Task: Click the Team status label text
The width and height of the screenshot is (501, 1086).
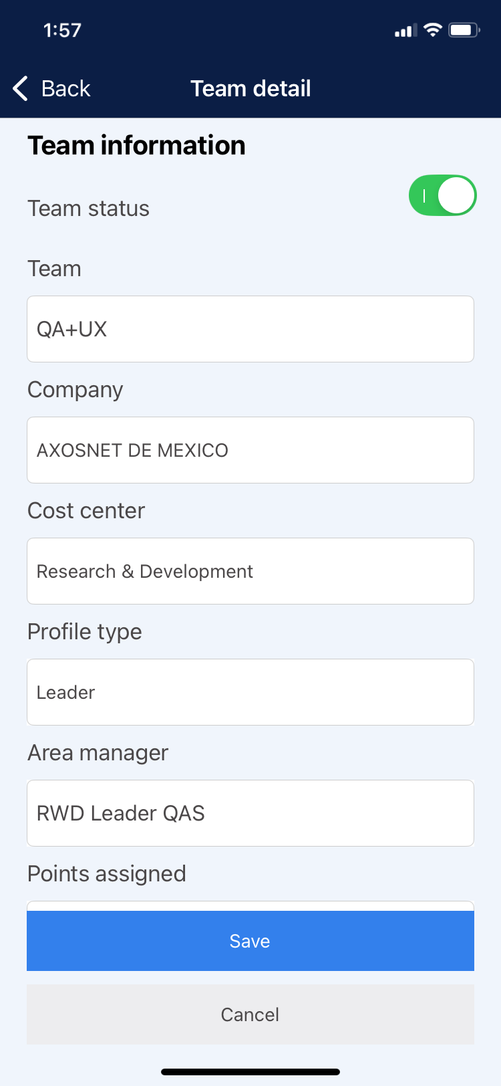Action: pos(88,209)
